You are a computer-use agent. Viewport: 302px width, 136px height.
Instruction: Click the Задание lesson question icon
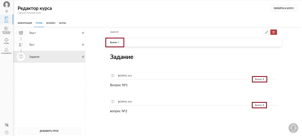point(21,57)
